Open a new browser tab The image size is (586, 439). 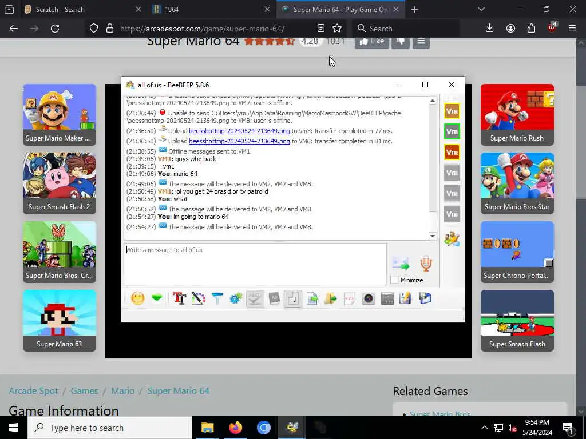414,9
